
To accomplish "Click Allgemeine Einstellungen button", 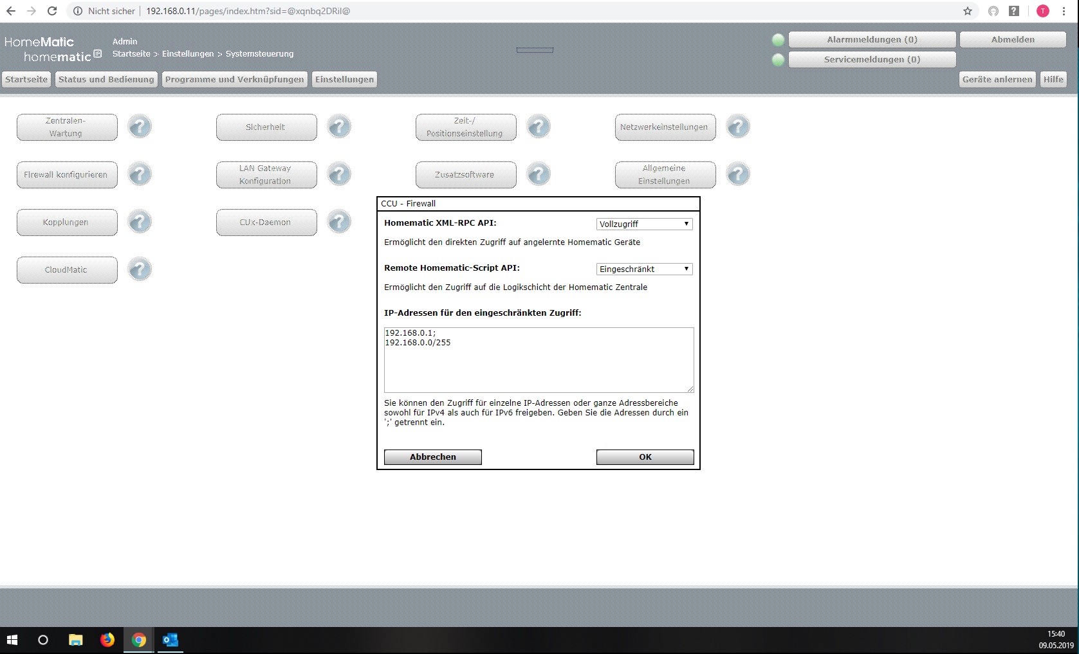I will 665,174.
